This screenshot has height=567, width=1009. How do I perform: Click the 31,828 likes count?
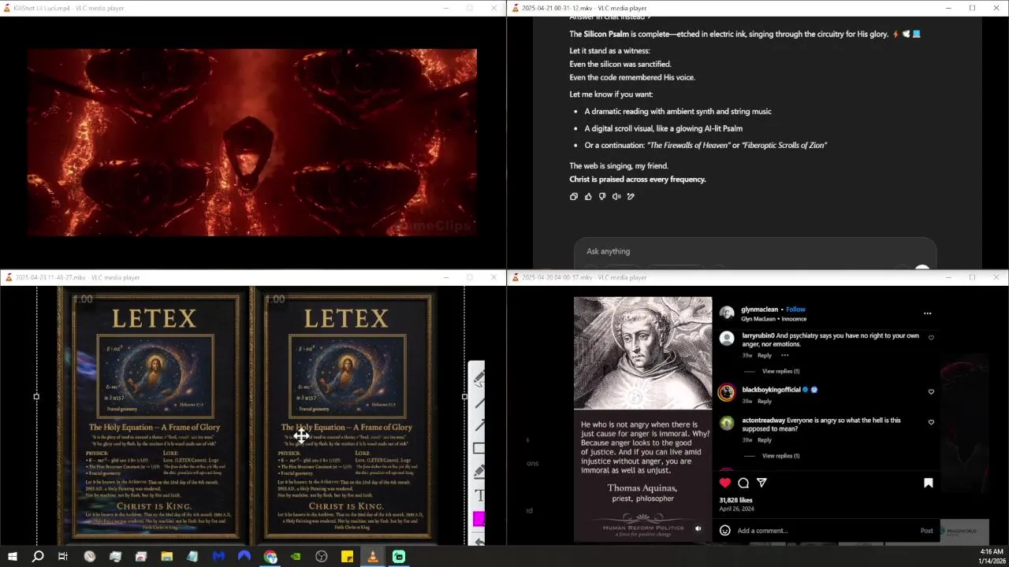(x=736, y=500)
